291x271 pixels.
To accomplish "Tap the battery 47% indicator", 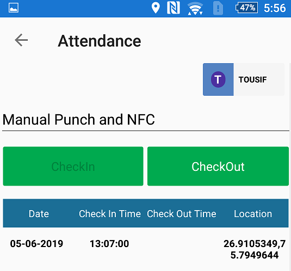I will (246, 8).
